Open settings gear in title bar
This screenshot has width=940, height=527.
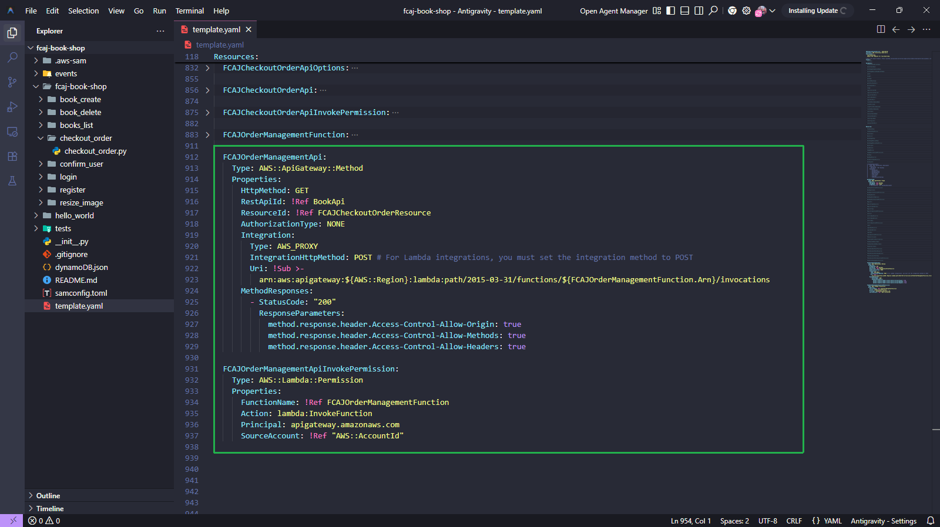(746, 11)
